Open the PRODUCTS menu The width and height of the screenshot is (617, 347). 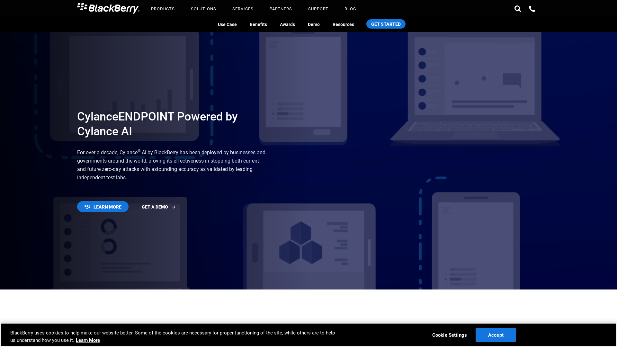click(x=163, y=9)
